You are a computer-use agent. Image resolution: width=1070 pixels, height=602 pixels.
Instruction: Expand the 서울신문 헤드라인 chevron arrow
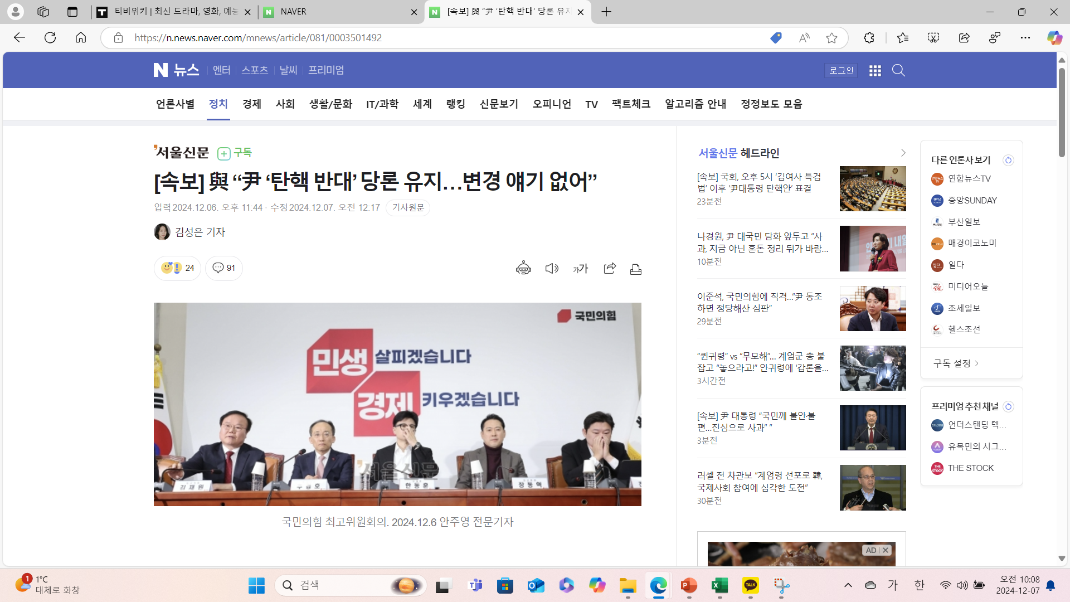tap(903, 153)
